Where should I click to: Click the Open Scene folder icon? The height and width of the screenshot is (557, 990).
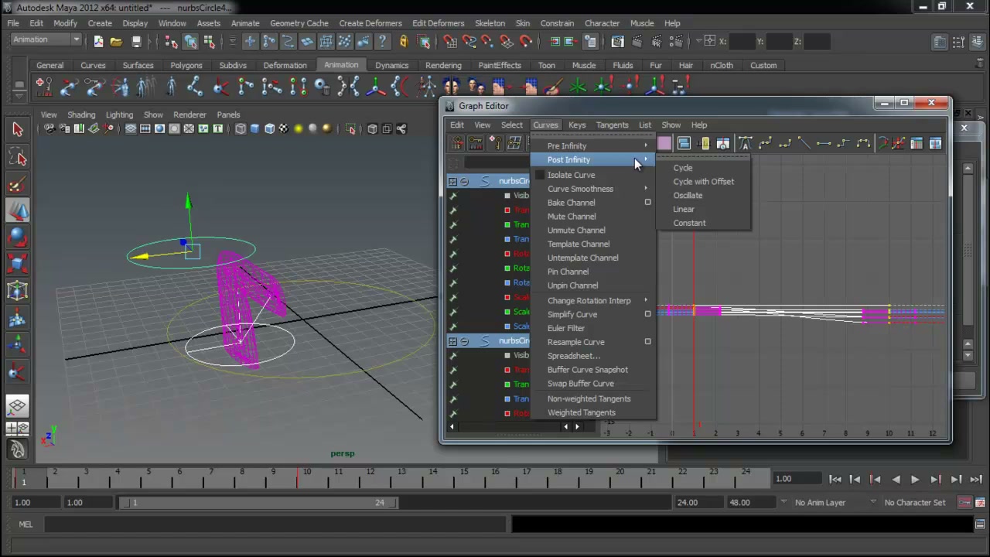pos(116,41)
